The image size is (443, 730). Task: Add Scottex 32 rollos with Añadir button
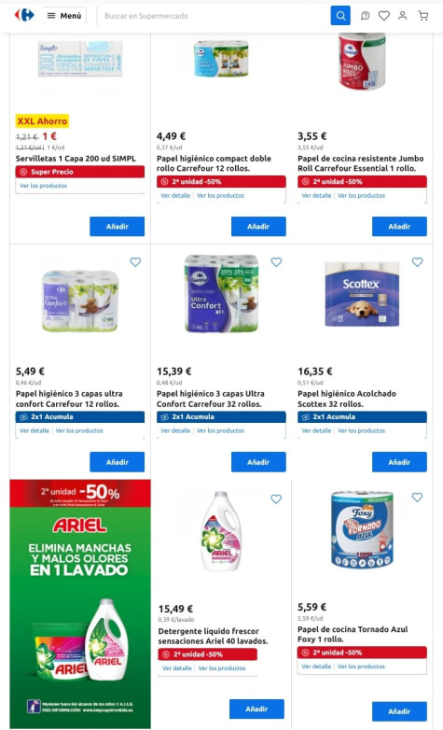(399, 462)
